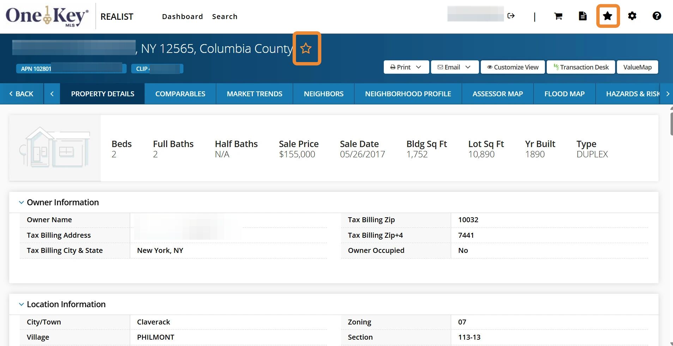Screen dimensions: 673x346
Task: Click the OneKey MLS logo
Action: pos(47,16)
